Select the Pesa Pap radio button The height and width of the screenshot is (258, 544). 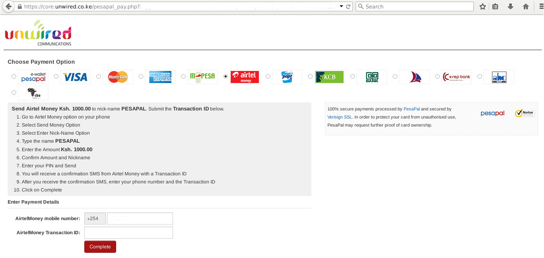268,76
